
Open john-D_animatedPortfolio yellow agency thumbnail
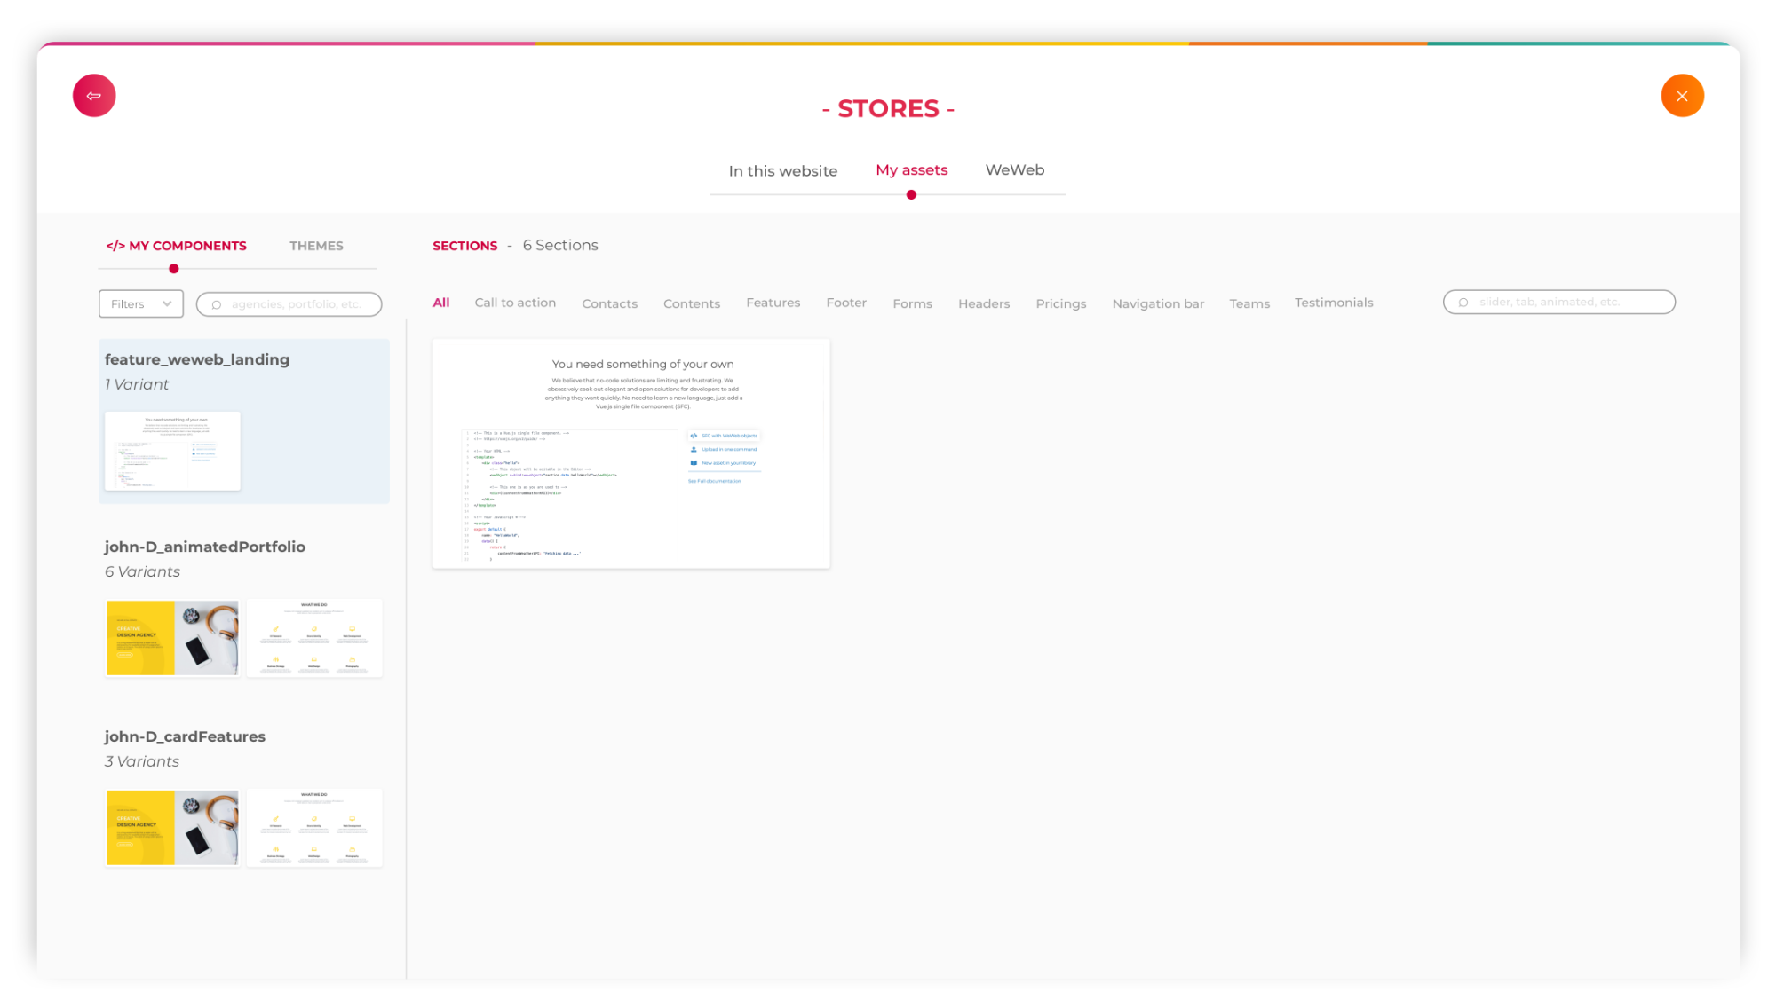(172, 638)
